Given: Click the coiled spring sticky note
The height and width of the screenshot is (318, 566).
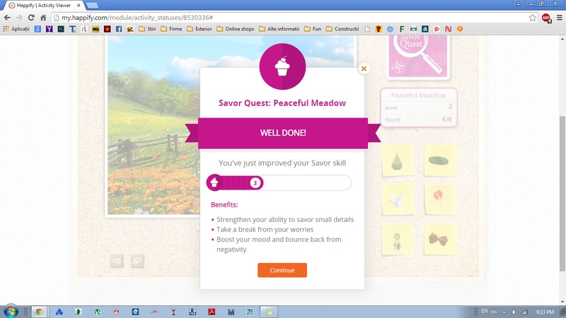Looking at the screenshot, I should coord(440,160).
